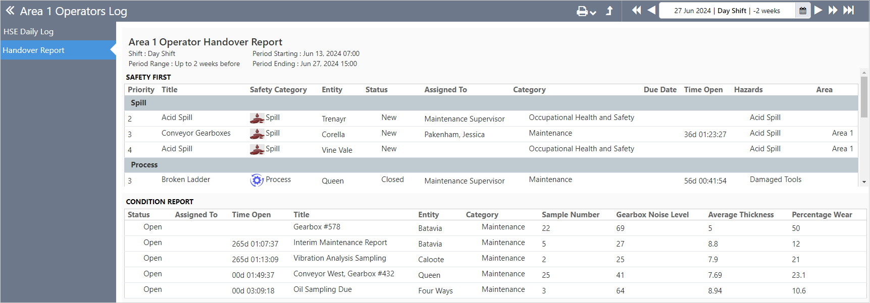Screen dimensions: 870x303
Task: Click the up-arrow export icon
Action: coord(609,11)
